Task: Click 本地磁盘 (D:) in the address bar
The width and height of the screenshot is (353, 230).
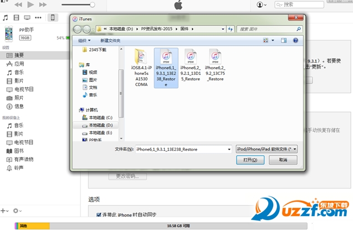Action: tap(121, 29)
